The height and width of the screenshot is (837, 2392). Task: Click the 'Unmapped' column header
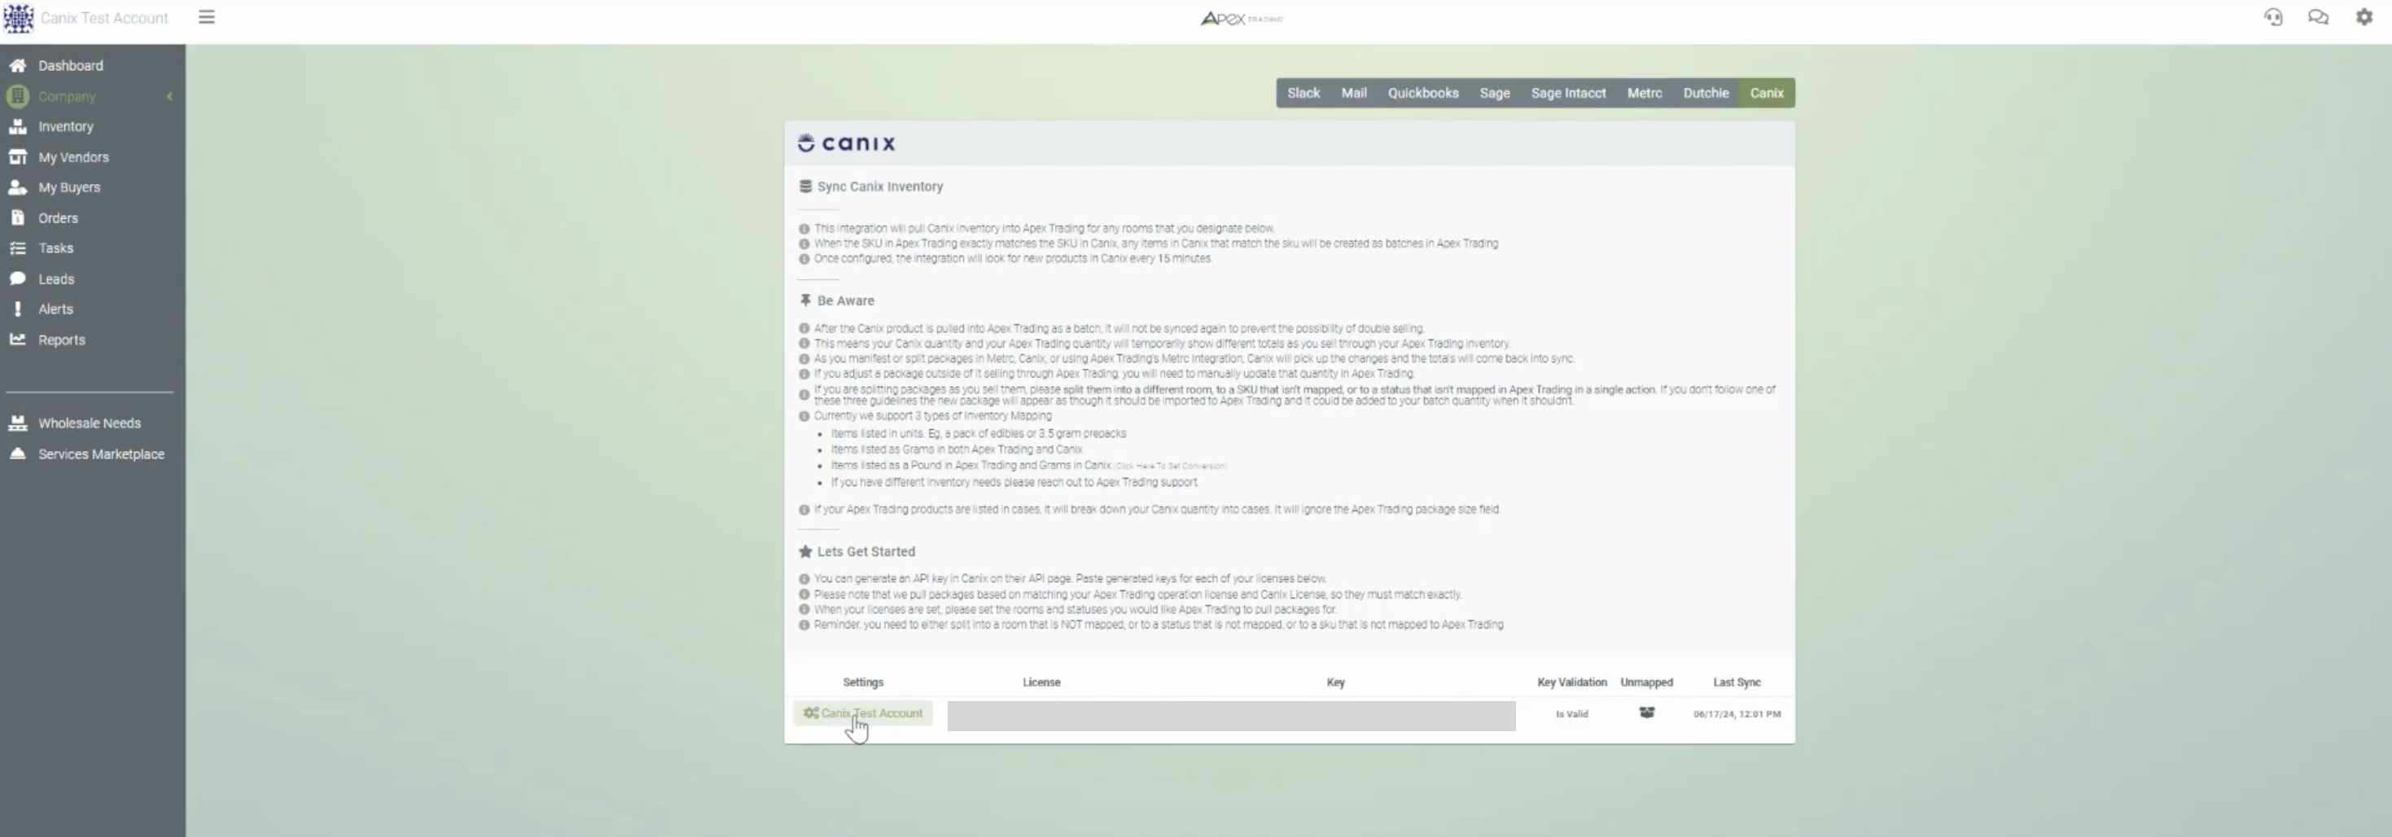pos(1646,681)
